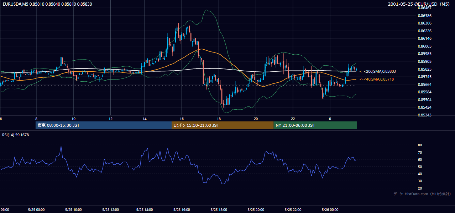455x213 pixels.
Task: Click the hour label 22 under the price chart
Action: 293,119
